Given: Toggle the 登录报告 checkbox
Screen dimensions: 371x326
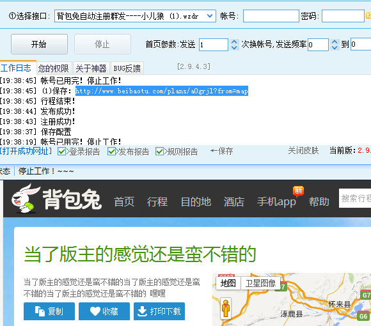Looking at the screenshot, I should 62,151.
